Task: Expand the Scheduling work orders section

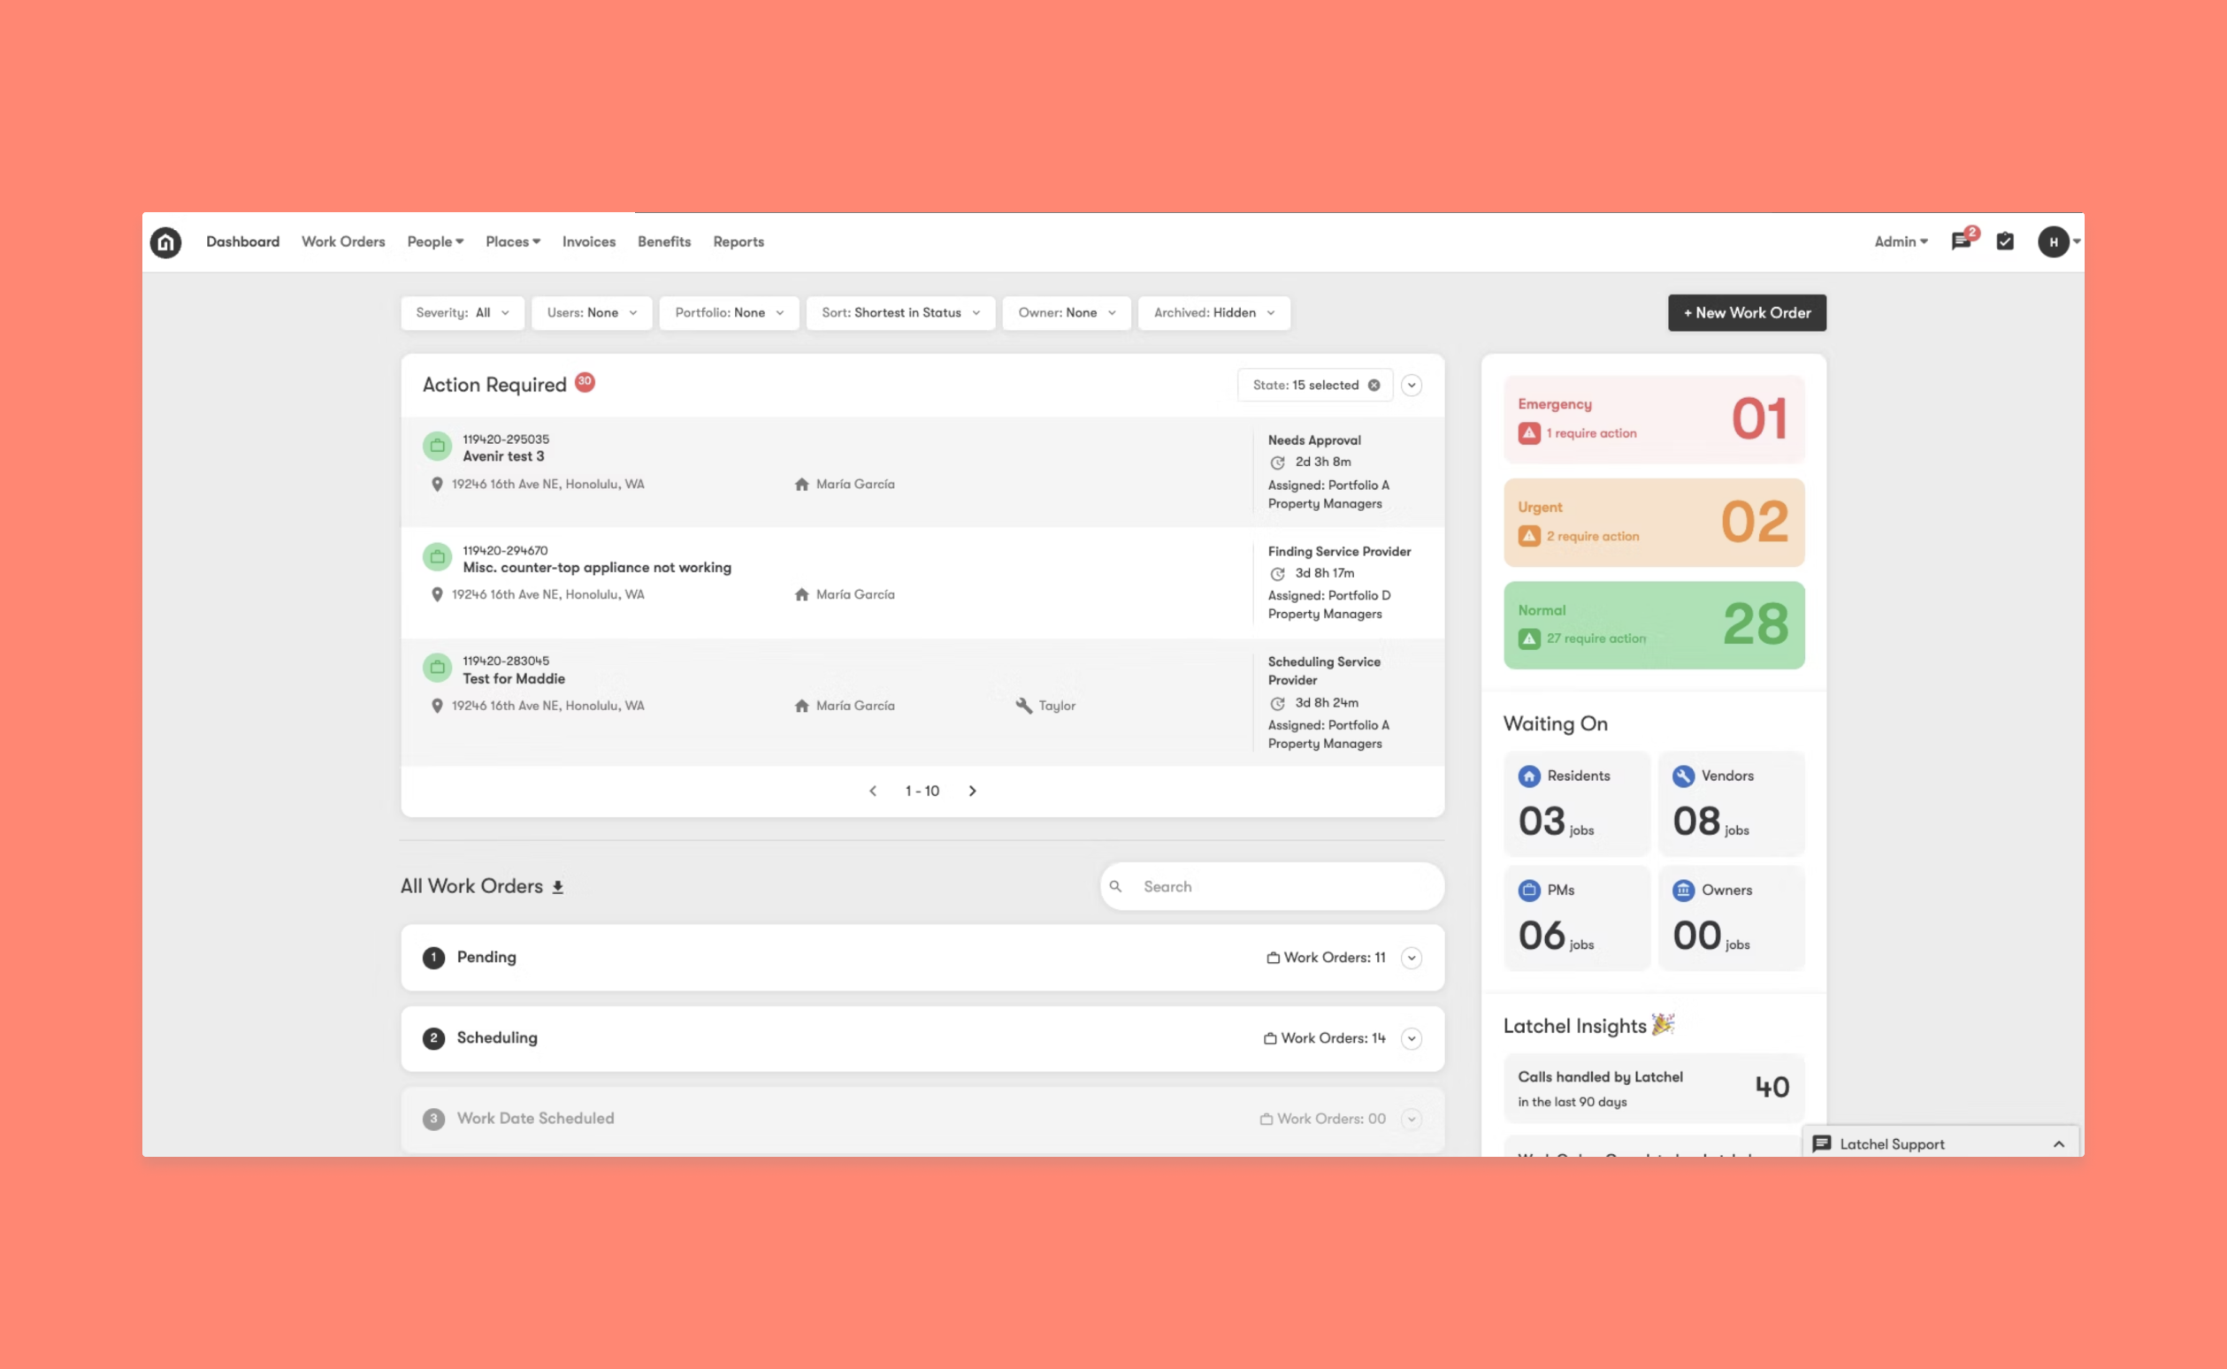Action: point(1411,1038)
